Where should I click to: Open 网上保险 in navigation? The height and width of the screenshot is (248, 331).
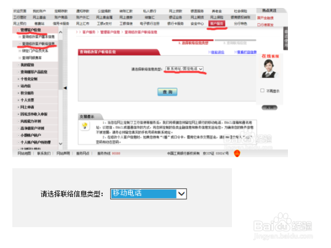[x=217, y=17]
